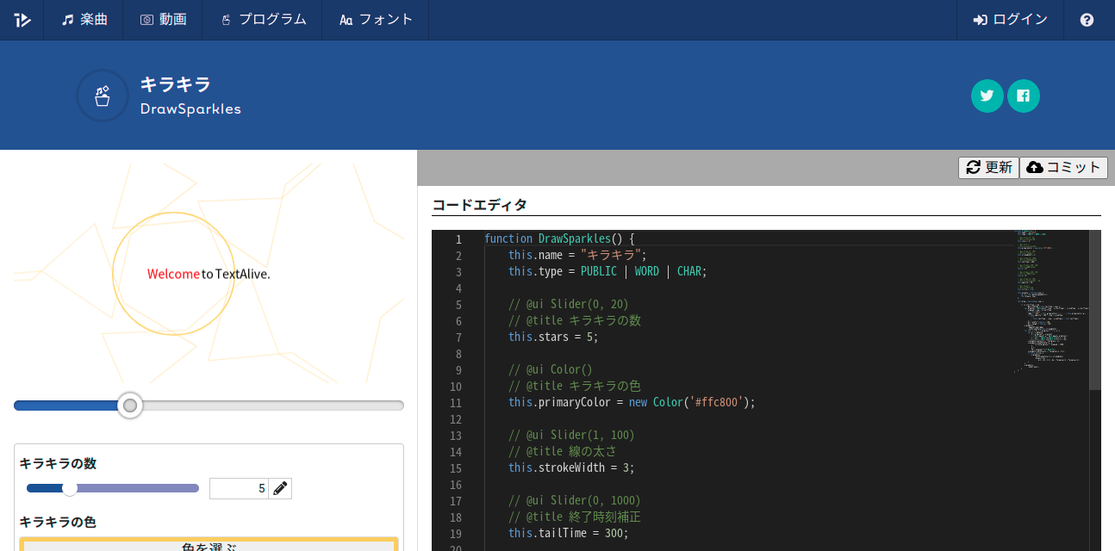This screenshot has width=1115, height=551.
Task: Click the コードエディタ heading
Action: click(x=479, y=205)
